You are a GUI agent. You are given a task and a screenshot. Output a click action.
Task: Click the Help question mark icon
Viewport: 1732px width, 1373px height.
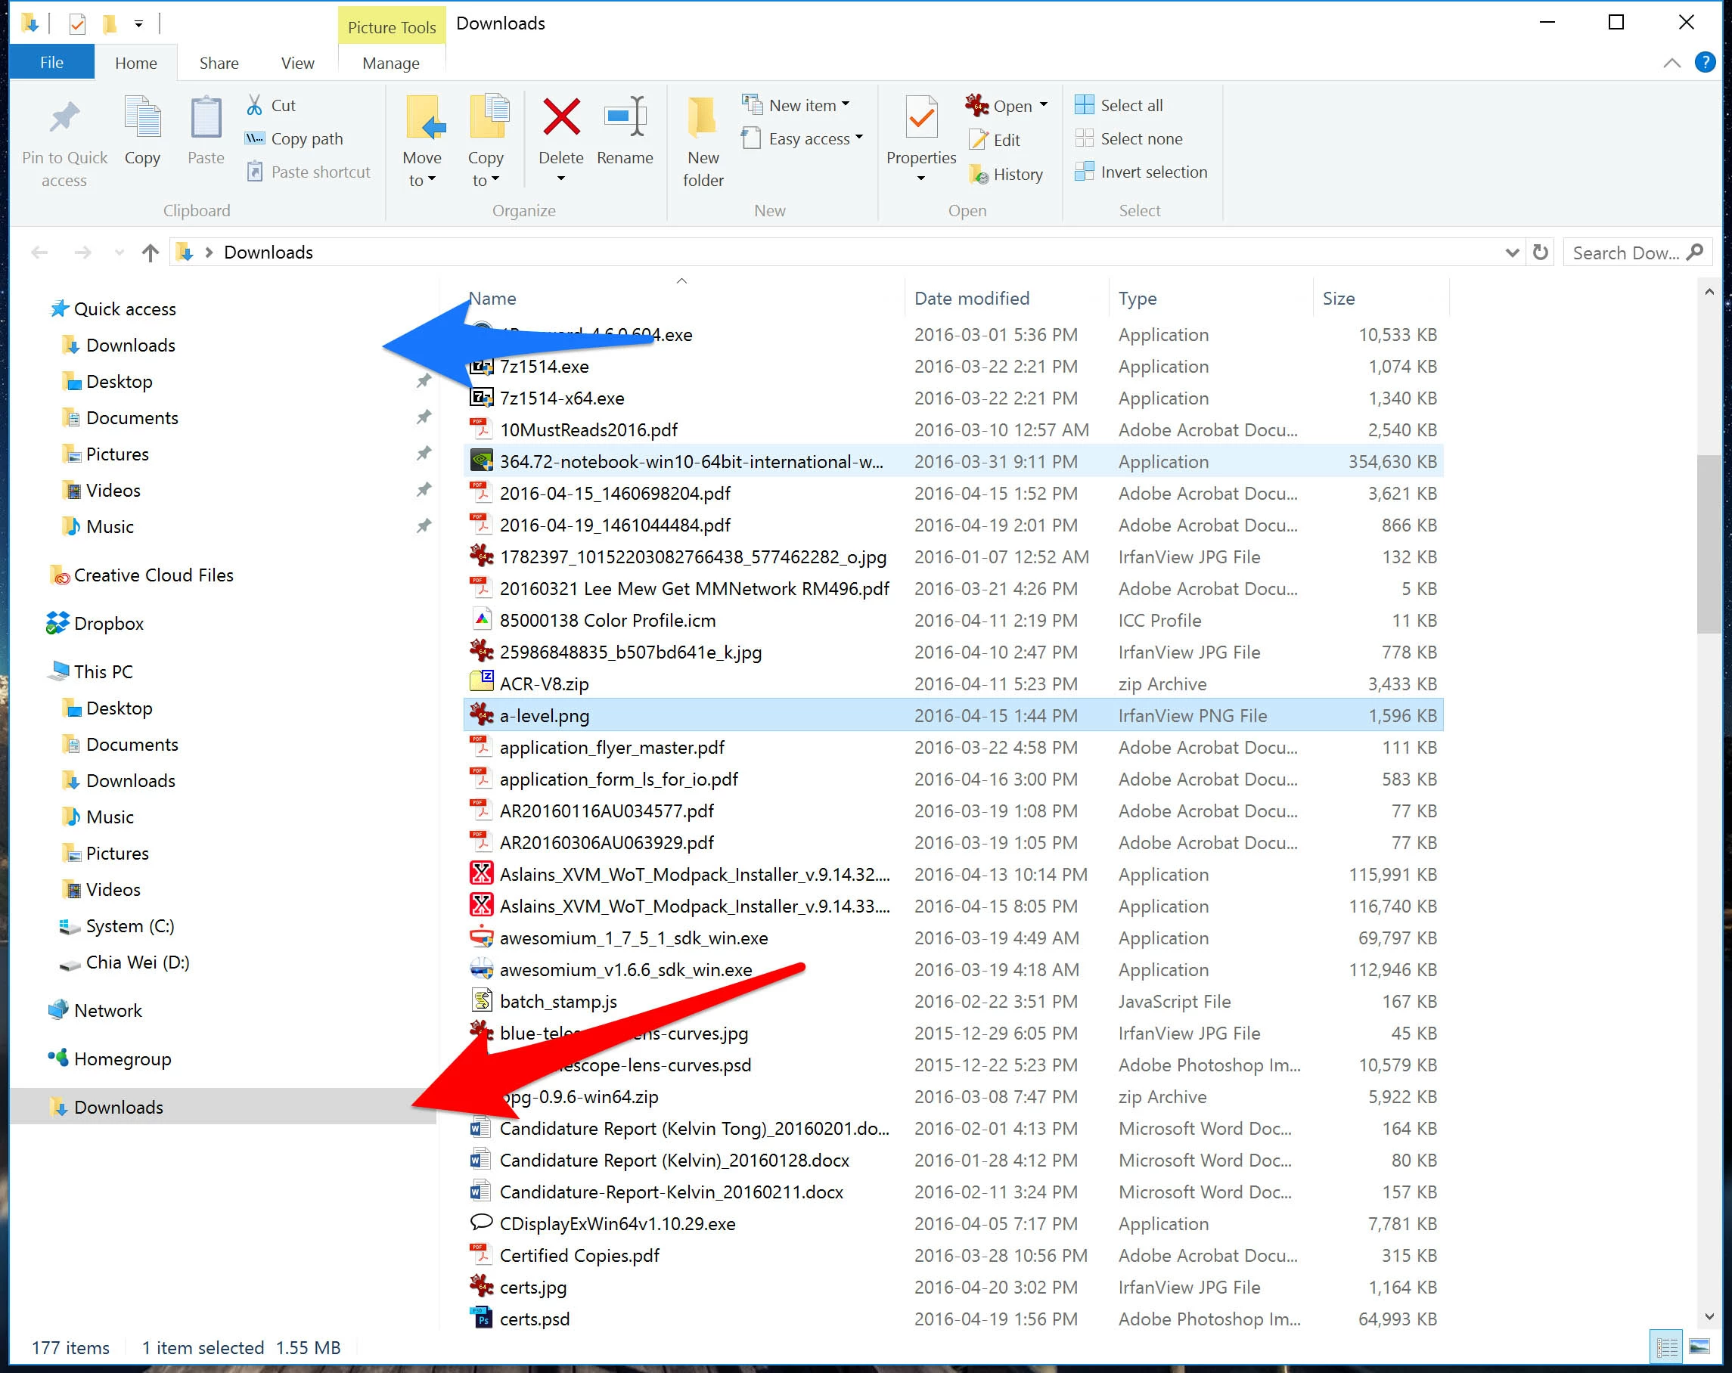click(1704, 63)
